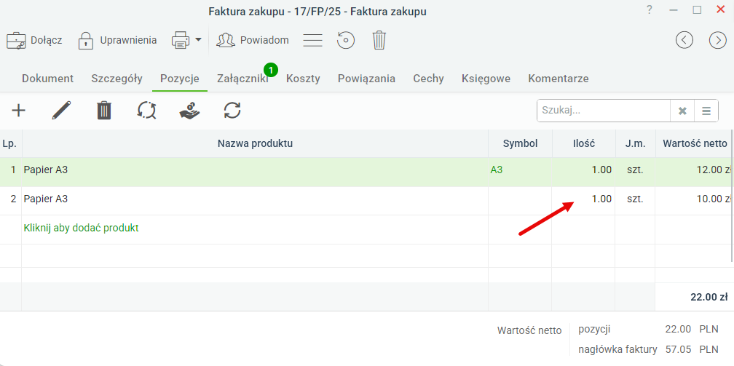
Task: Go to the previous document arrow
Action: click(684, 40)
